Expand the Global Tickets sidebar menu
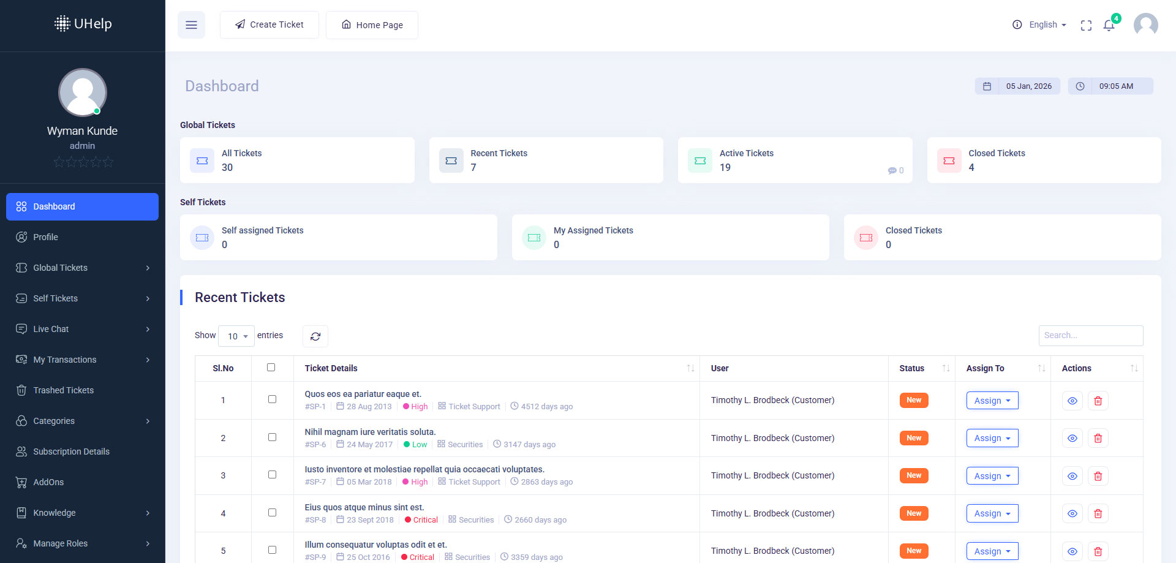 82,268
